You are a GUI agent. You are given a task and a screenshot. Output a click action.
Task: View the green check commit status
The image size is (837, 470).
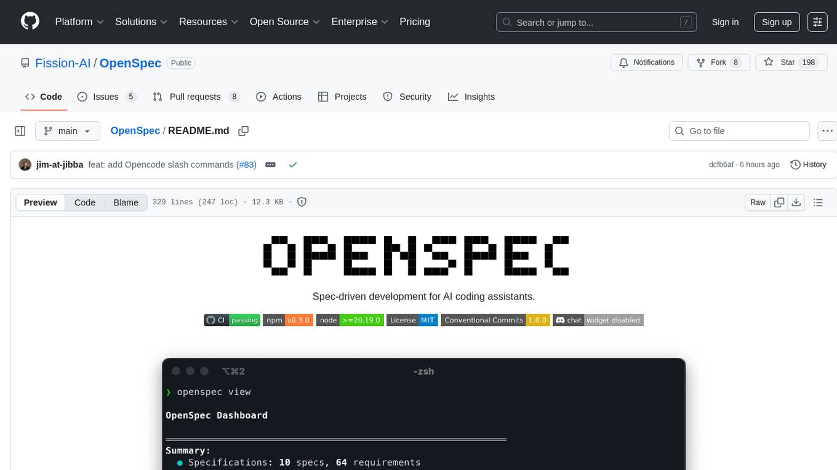click(x=293, y=165)
